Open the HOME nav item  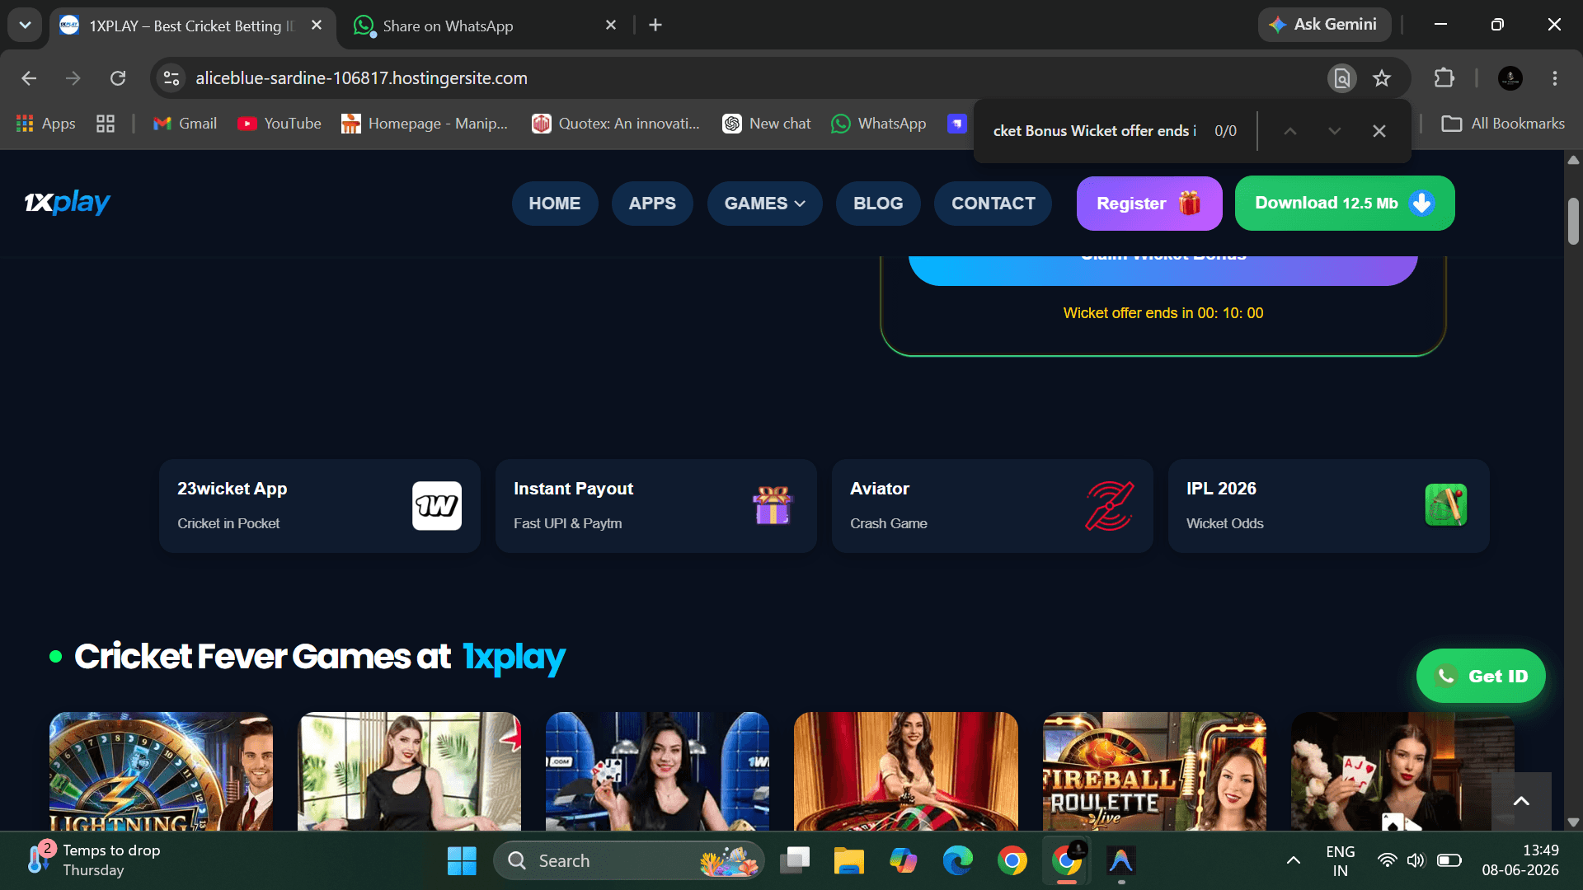[x=555, y=204]
